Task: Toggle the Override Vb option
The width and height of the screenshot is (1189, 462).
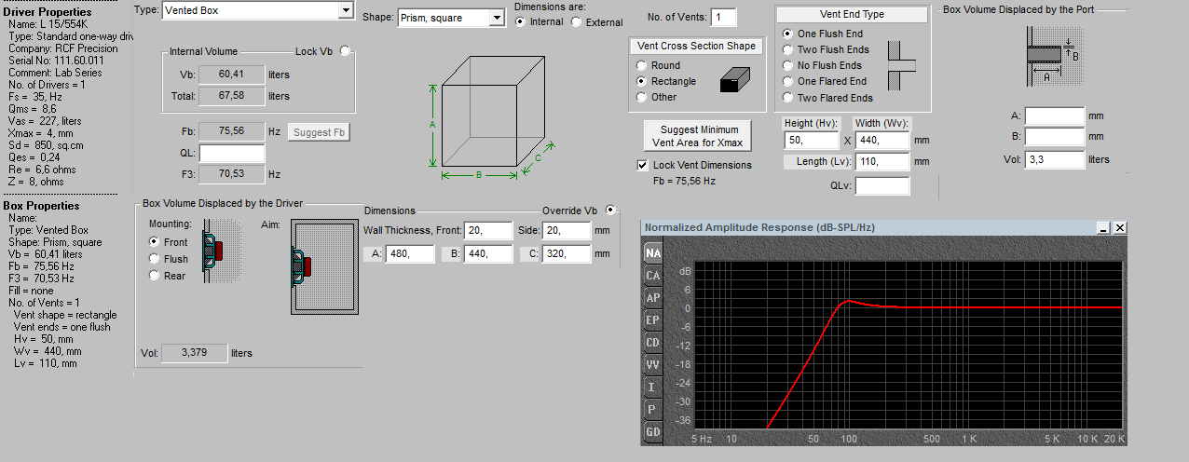Action: (x=610, y=210)
